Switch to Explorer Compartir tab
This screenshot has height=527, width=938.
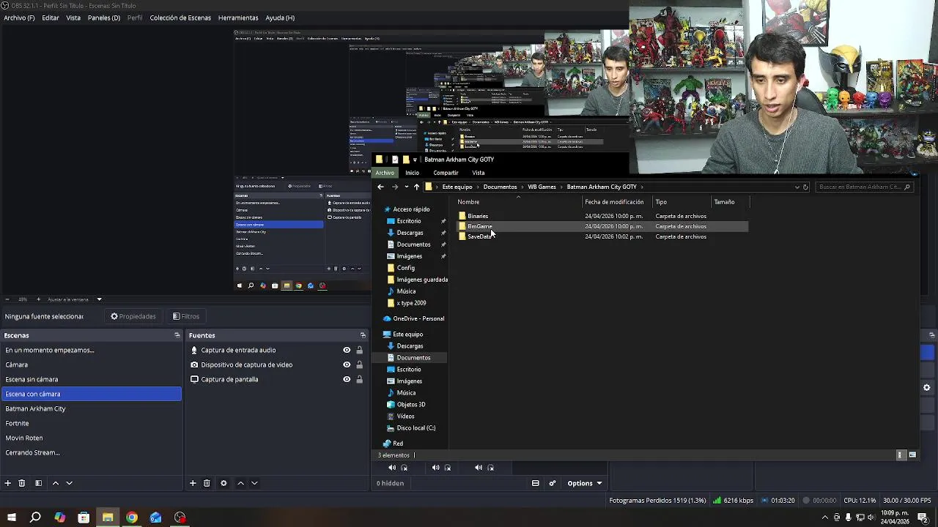[446, 173]
